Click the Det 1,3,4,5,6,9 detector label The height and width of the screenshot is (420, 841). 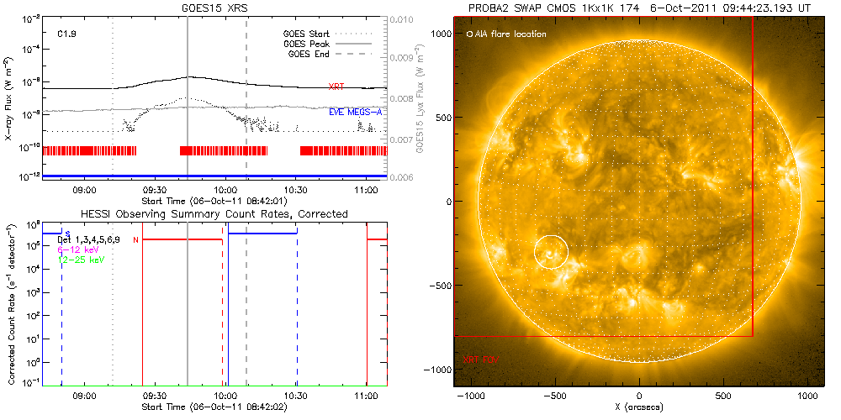point(89,239)
